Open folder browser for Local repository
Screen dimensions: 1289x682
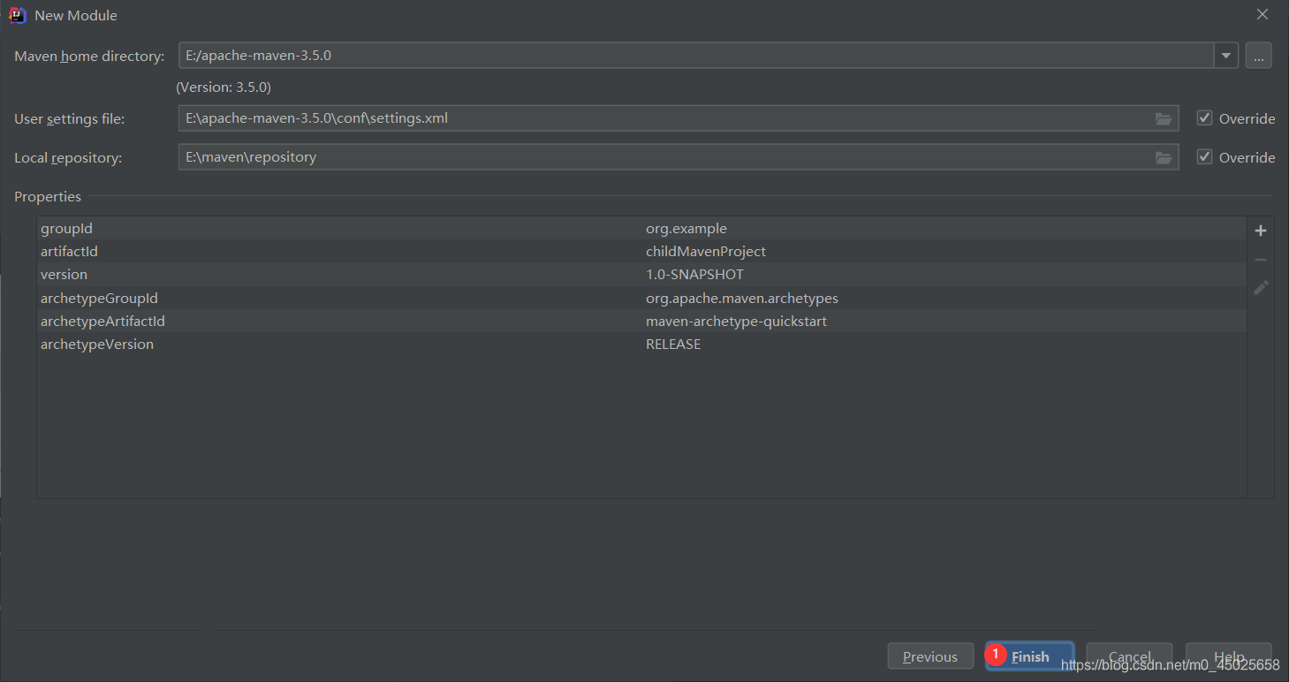pos(1164,157)
